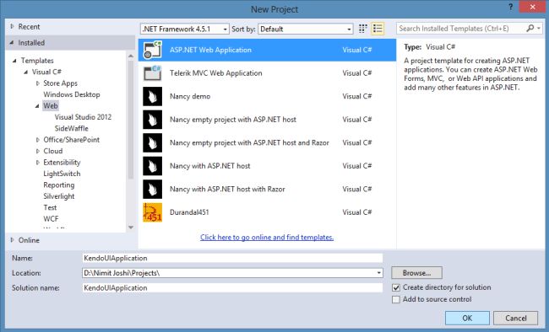
Task: Expand the Extensibility tree node
Action: click(x=38, y=163)
